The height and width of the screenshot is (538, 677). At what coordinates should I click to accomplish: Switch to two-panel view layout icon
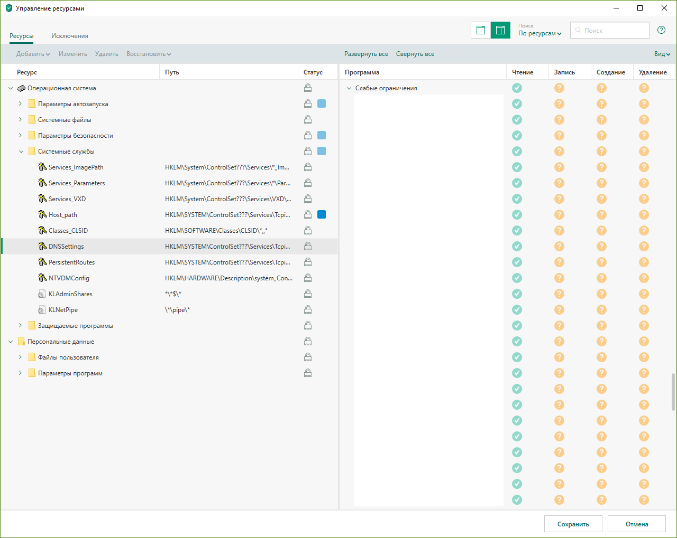pyautogui.click(x=500, y=30)
